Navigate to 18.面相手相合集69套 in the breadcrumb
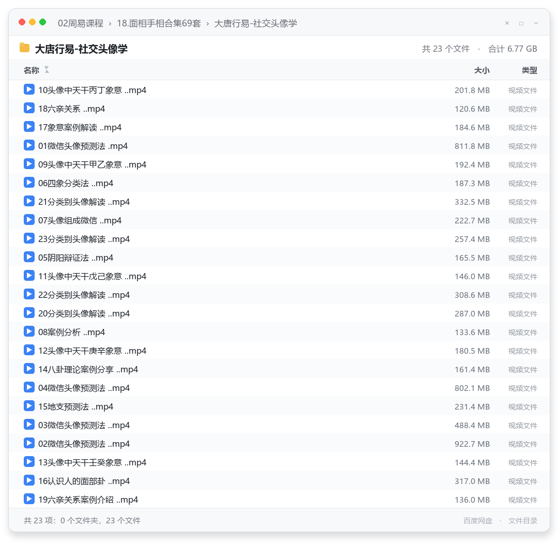 click(159, 23)
